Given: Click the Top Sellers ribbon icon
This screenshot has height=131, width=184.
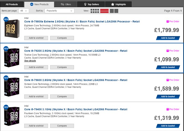Looking at the screenshot, I should [x=85, y=4].
